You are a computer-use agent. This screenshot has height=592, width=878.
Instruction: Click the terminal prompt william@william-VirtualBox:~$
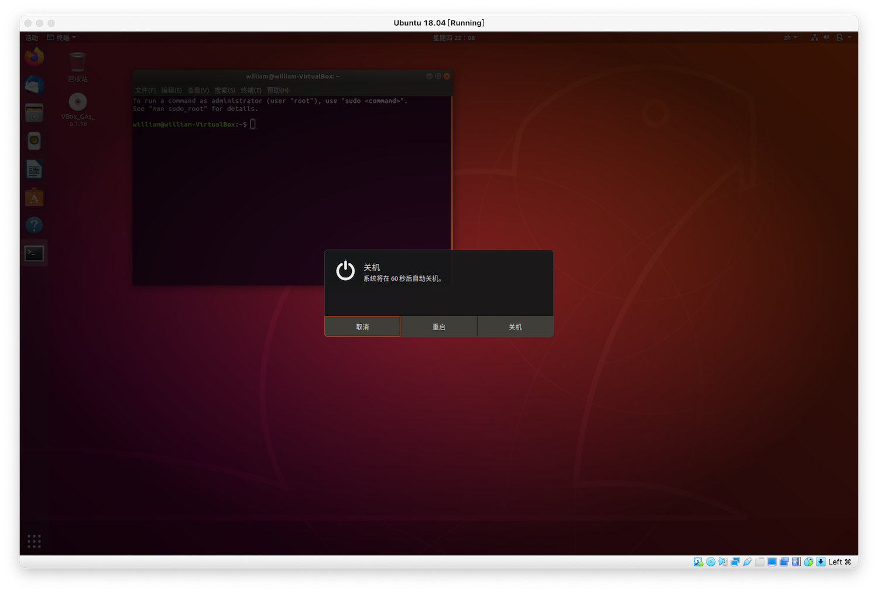190,124
